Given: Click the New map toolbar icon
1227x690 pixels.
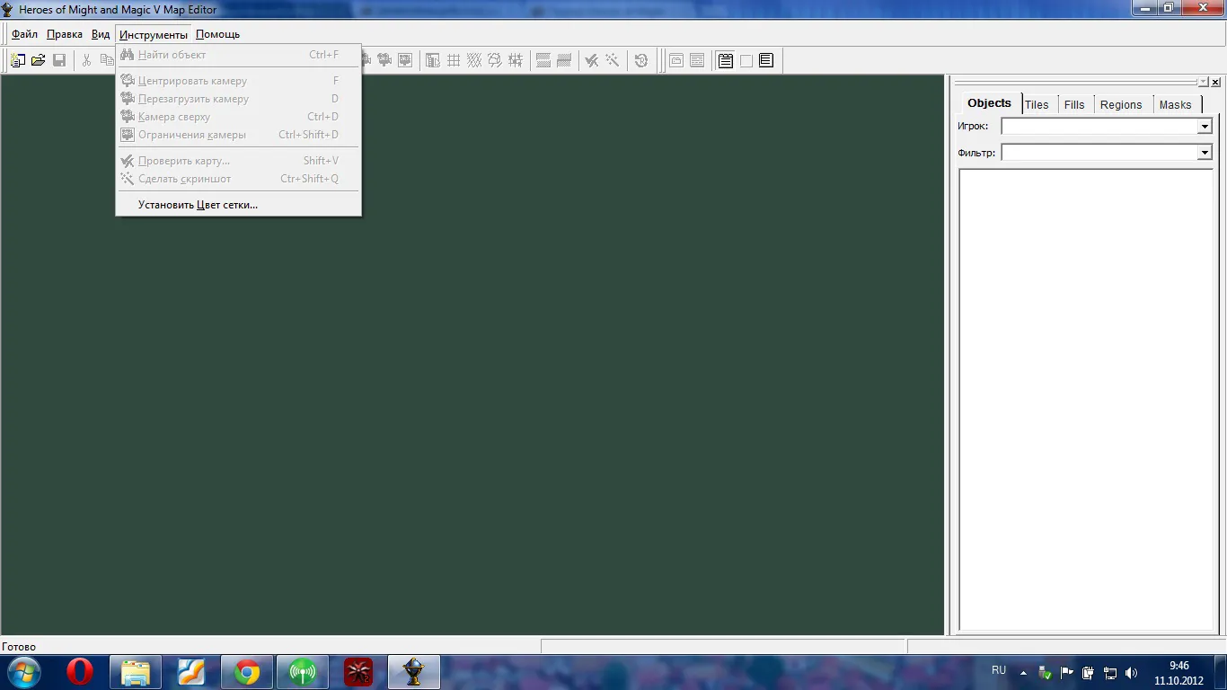Looking at the screenshot, I should coord(18,60).
